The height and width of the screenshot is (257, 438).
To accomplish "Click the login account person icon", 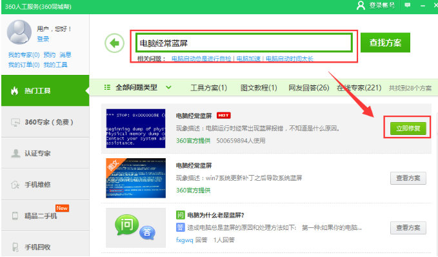I will [361, 5].
